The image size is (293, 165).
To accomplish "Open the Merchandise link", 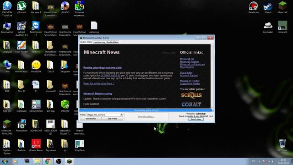I will click(x=187, y=67).
